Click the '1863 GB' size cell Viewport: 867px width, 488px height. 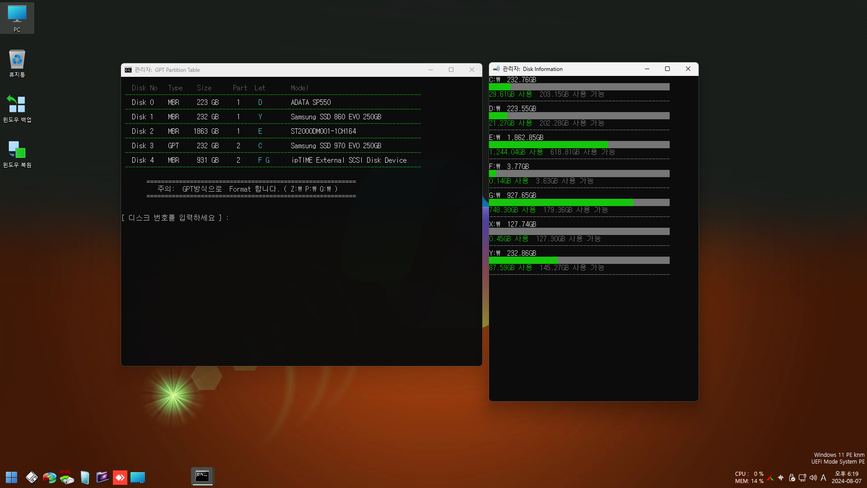point(206,131)
